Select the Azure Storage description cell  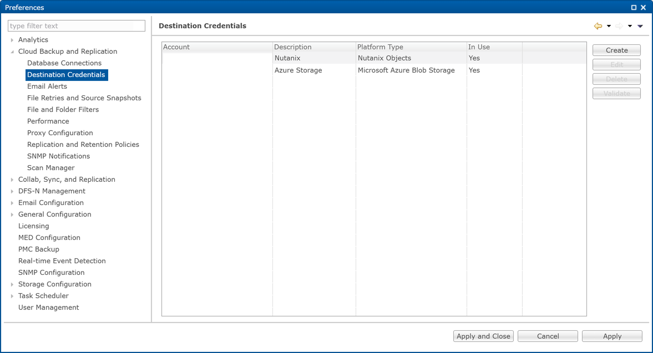(315, 70)
